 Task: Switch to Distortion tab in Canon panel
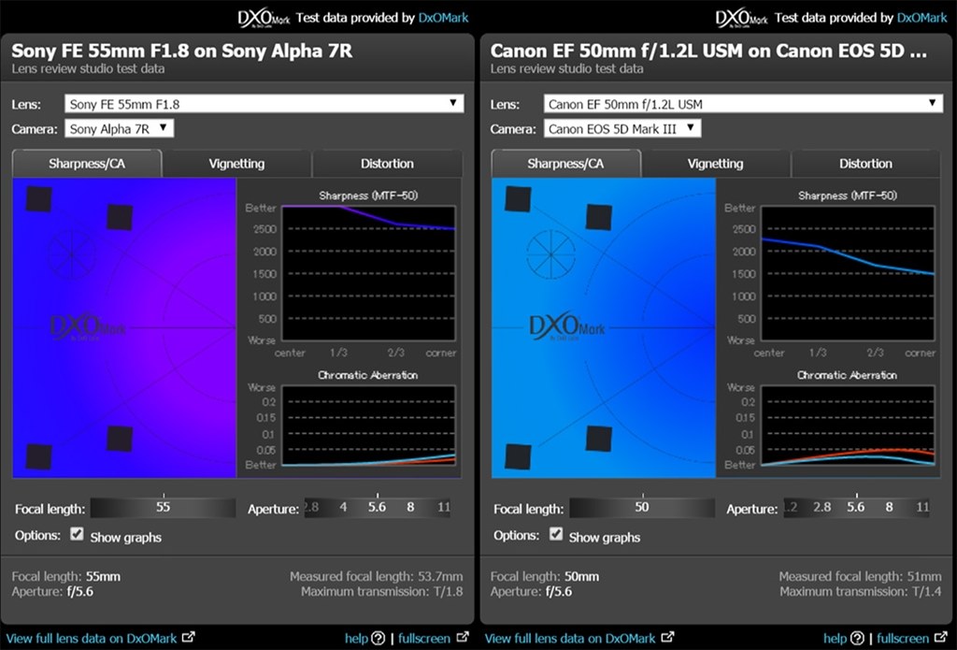click(x=865, y=164)
